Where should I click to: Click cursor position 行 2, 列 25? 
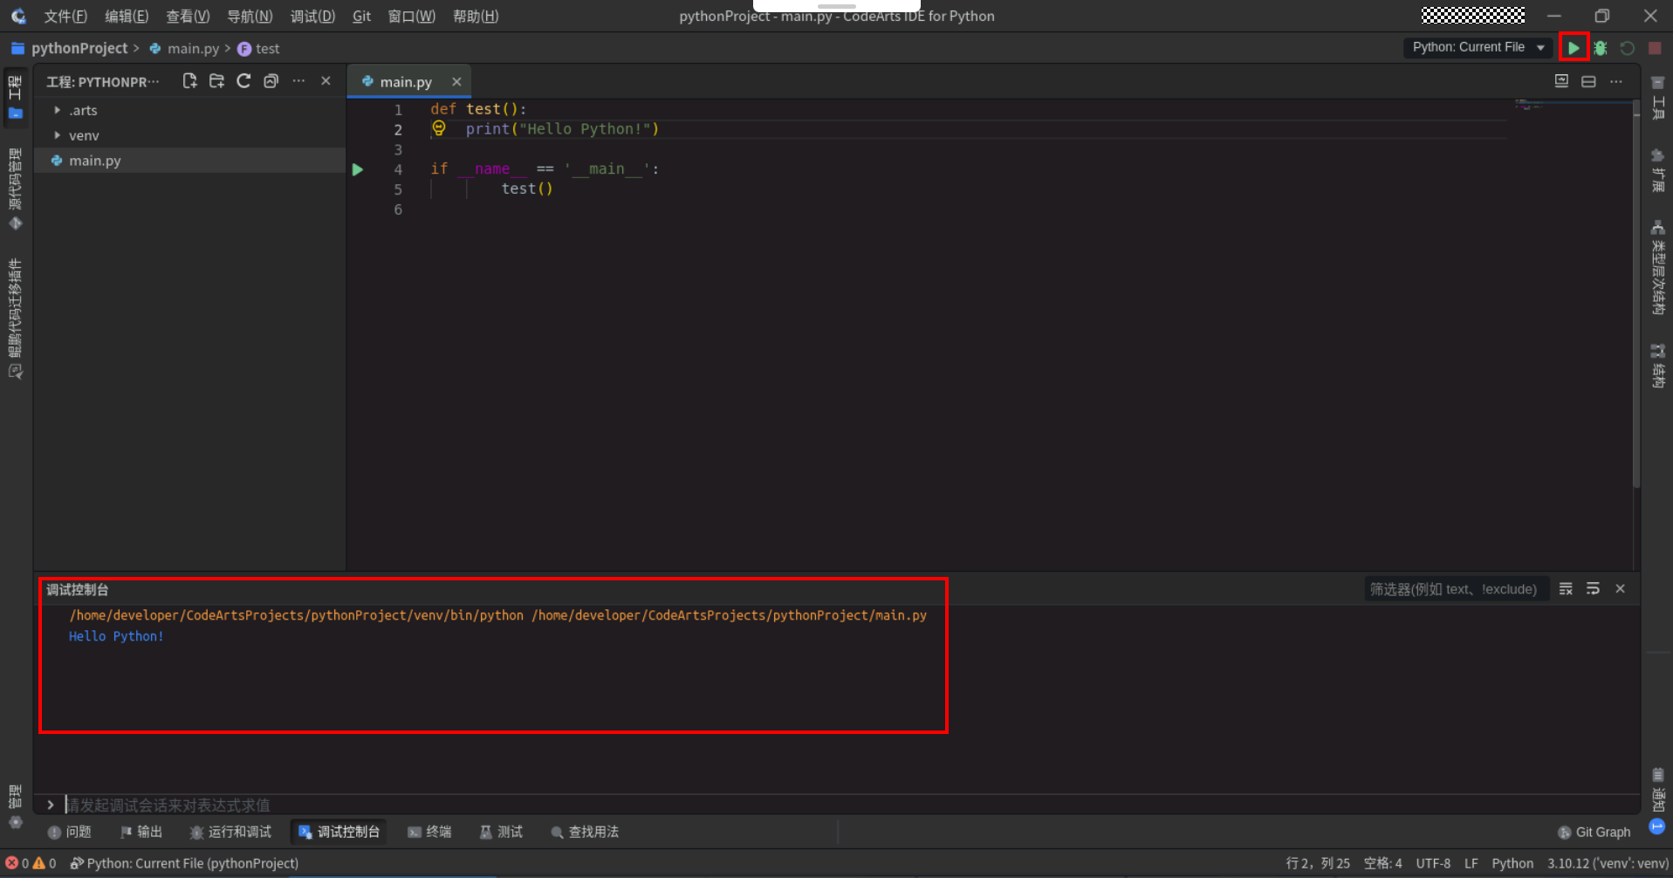(1318, 863)
